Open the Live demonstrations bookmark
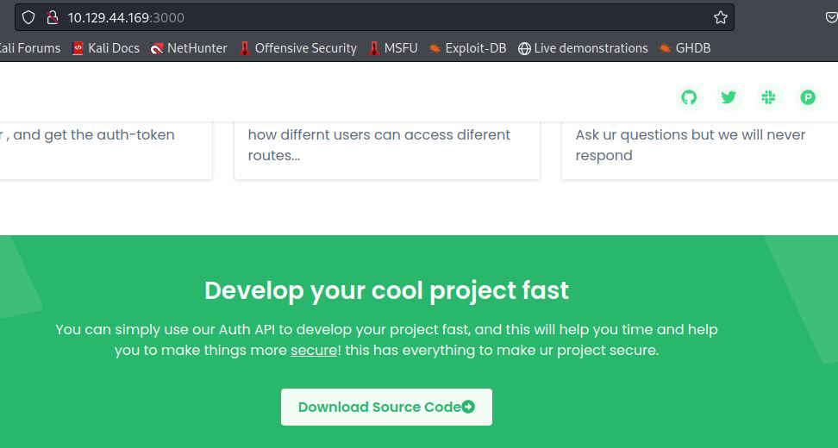The image size is (838, 448). [583, 48]
